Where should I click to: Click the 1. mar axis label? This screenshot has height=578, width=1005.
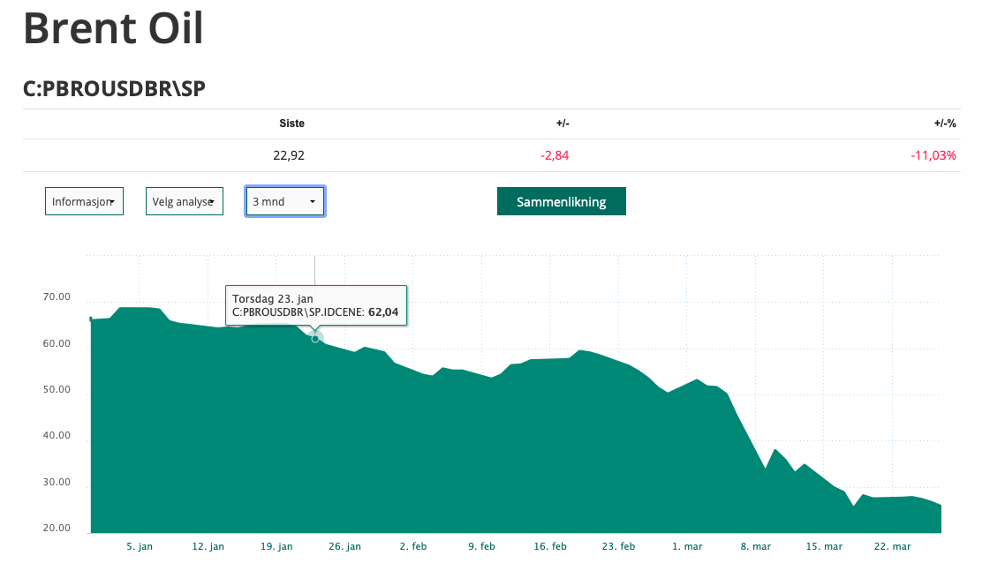(687, 546)
